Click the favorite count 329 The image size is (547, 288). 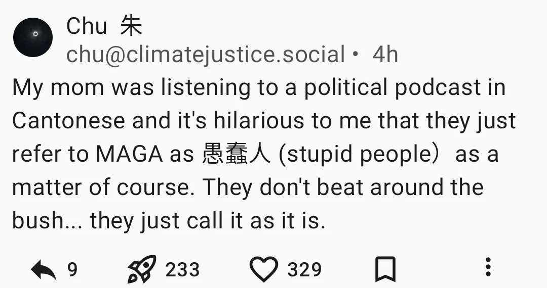point(304,269)
